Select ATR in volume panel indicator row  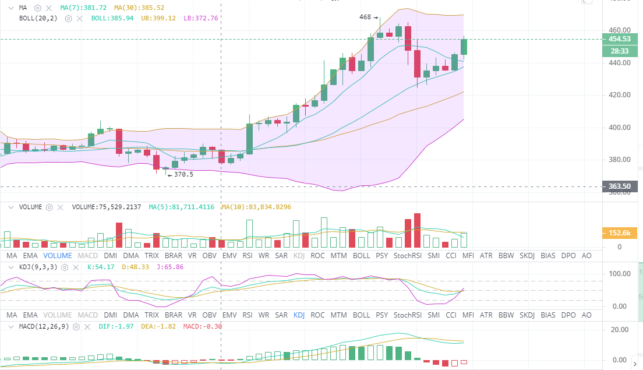tap(486, 256)
